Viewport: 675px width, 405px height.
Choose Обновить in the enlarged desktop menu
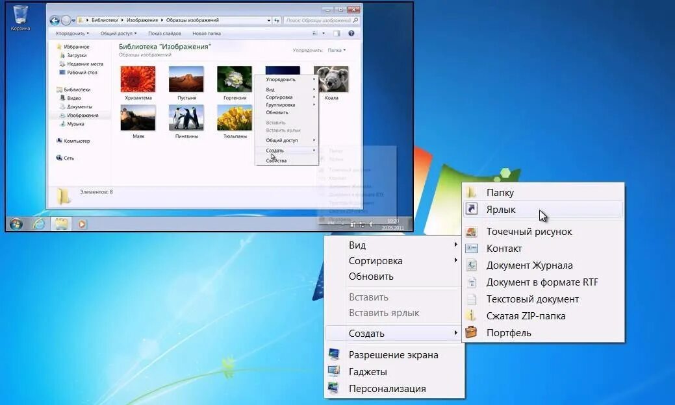pos(371,276)
